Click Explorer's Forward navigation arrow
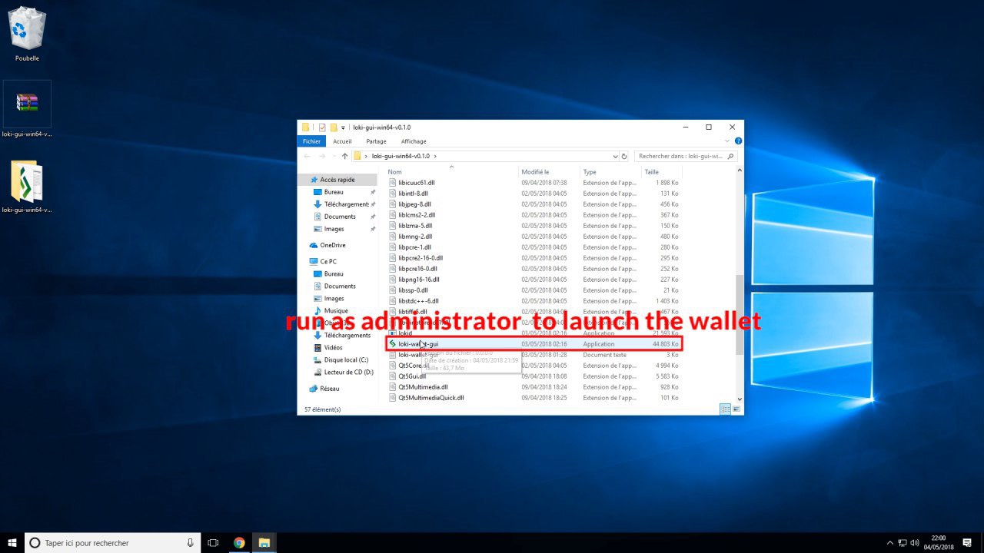The height and width of the screenshot is (553, 984). click(x=321, y=156)
